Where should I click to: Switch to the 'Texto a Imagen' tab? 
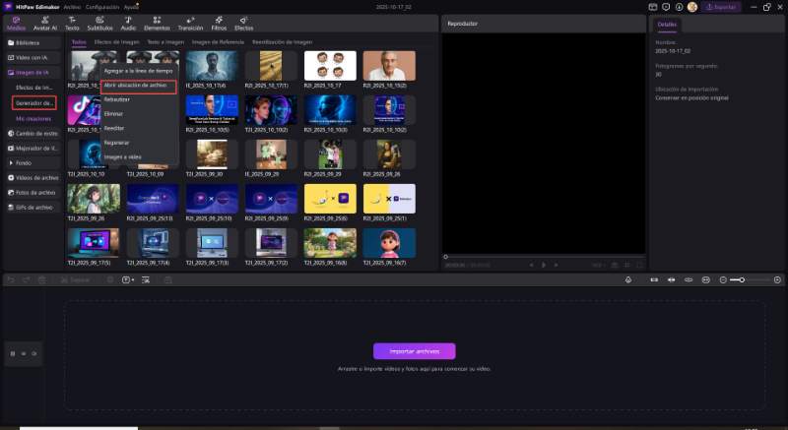(x=164, y=42)
